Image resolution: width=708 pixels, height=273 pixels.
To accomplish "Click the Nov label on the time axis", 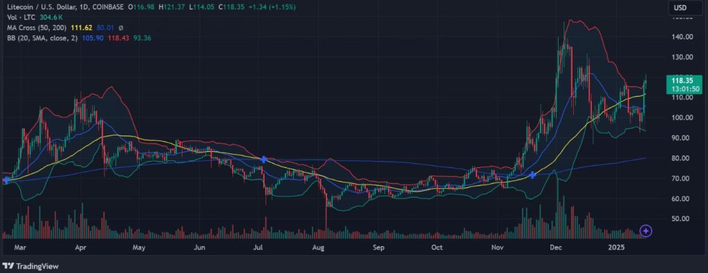I will (497, 247).
